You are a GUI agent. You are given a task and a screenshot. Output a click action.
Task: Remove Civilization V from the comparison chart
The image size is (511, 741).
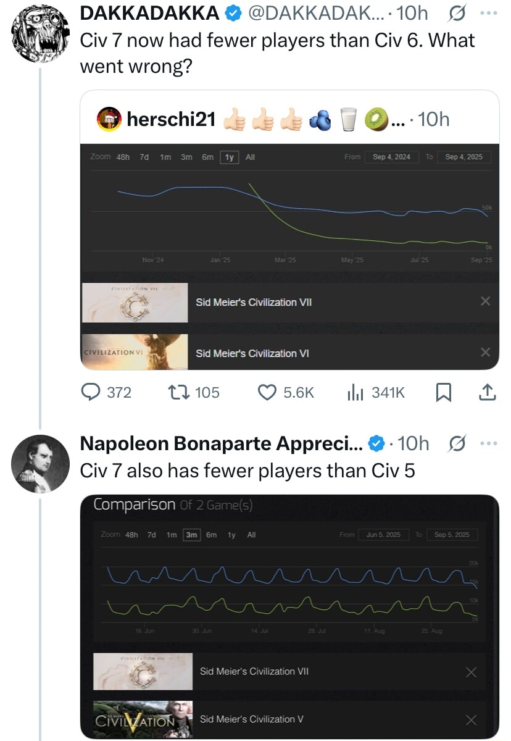point(471,719)
